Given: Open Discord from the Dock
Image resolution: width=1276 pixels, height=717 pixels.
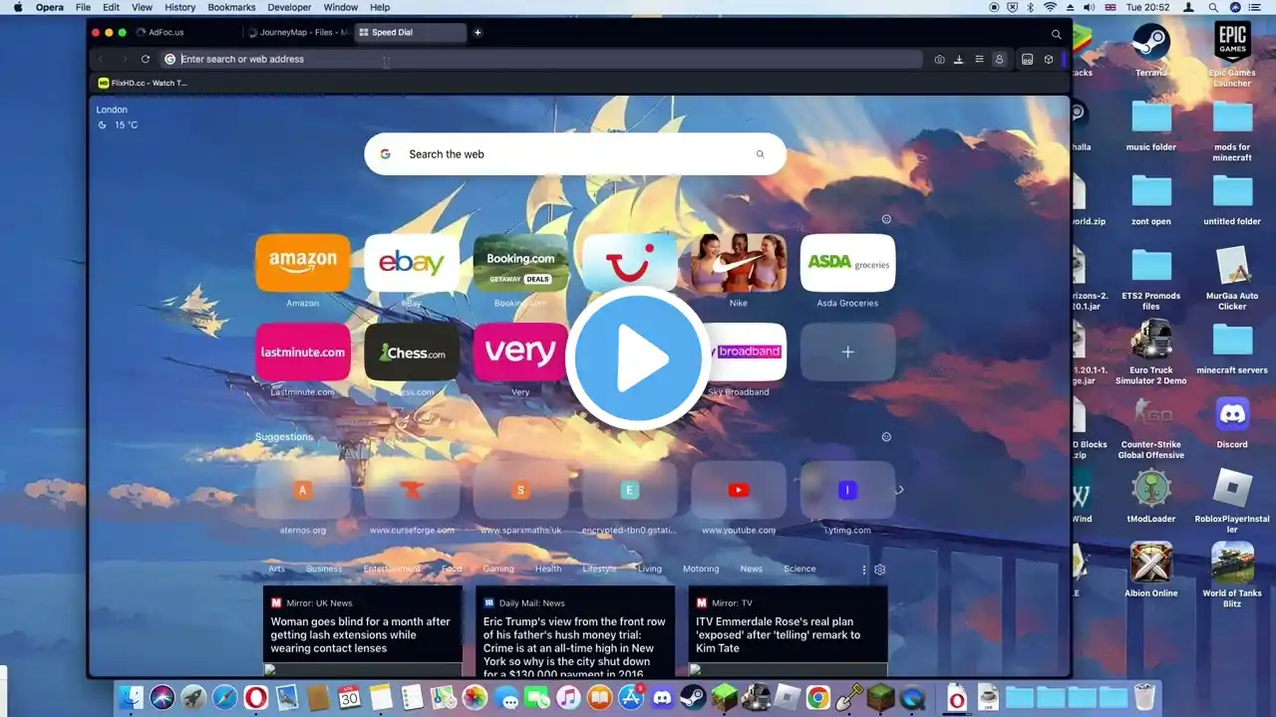Looking at the screenshot, I should 662,699.
